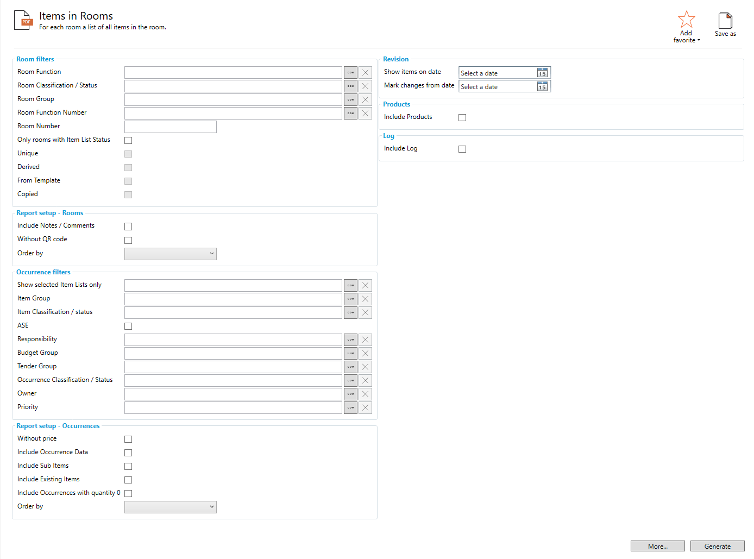Open the calendar for Show items on date
This screenshot has width=754, height=559.
[542, 72]
